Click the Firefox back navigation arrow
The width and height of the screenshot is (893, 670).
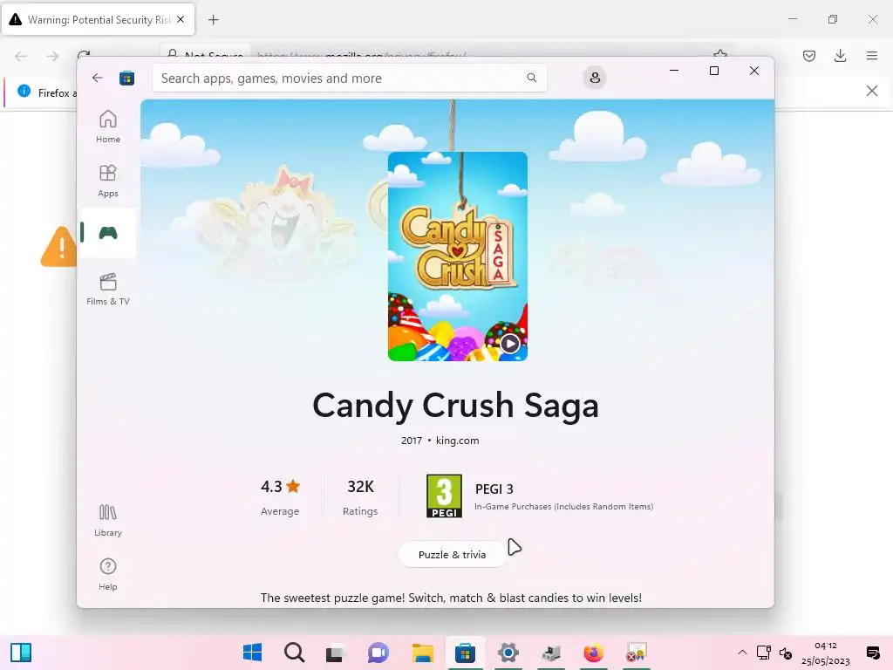(21, 56)
